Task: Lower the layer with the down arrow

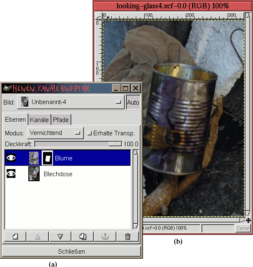Action: pyautogui.click(x=60, y=237)
